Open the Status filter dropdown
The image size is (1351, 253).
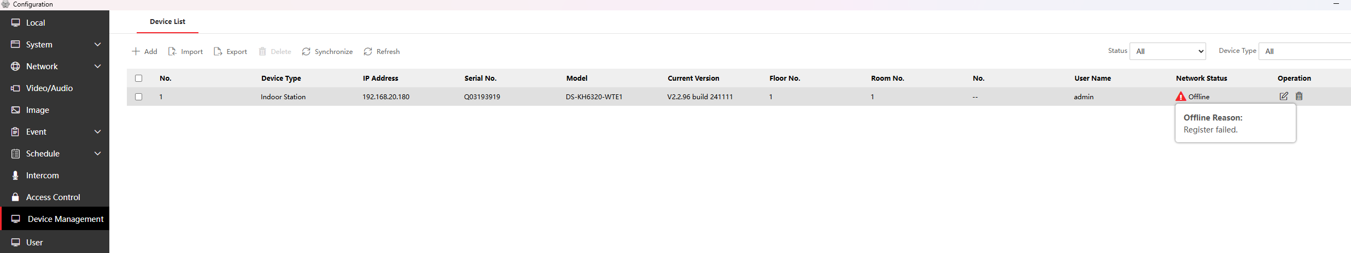(x=1167, y=51)
